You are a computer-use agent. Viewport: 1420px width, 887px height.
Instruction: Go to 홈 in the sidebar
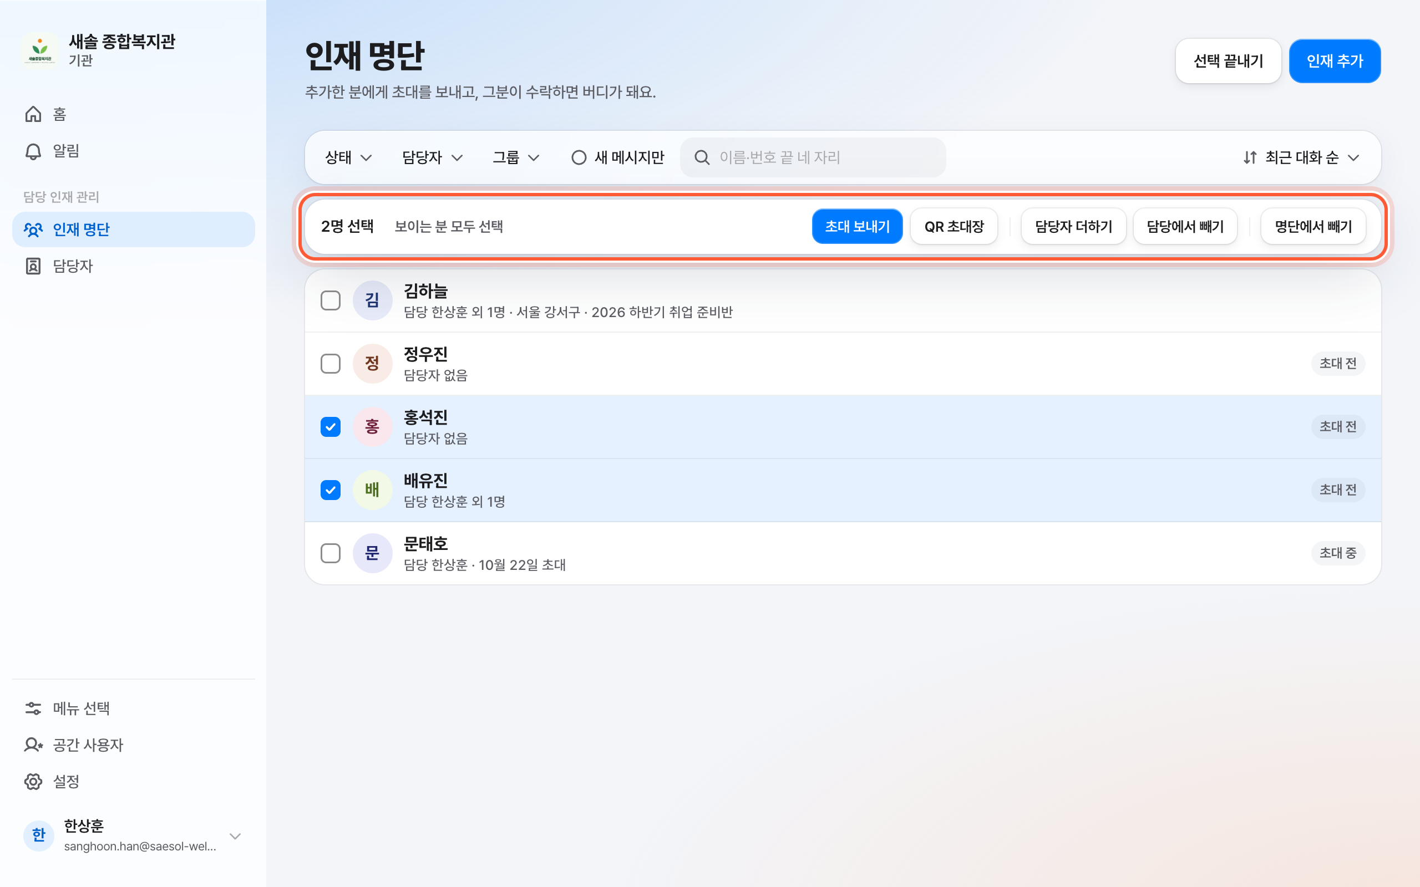point(133,114)
